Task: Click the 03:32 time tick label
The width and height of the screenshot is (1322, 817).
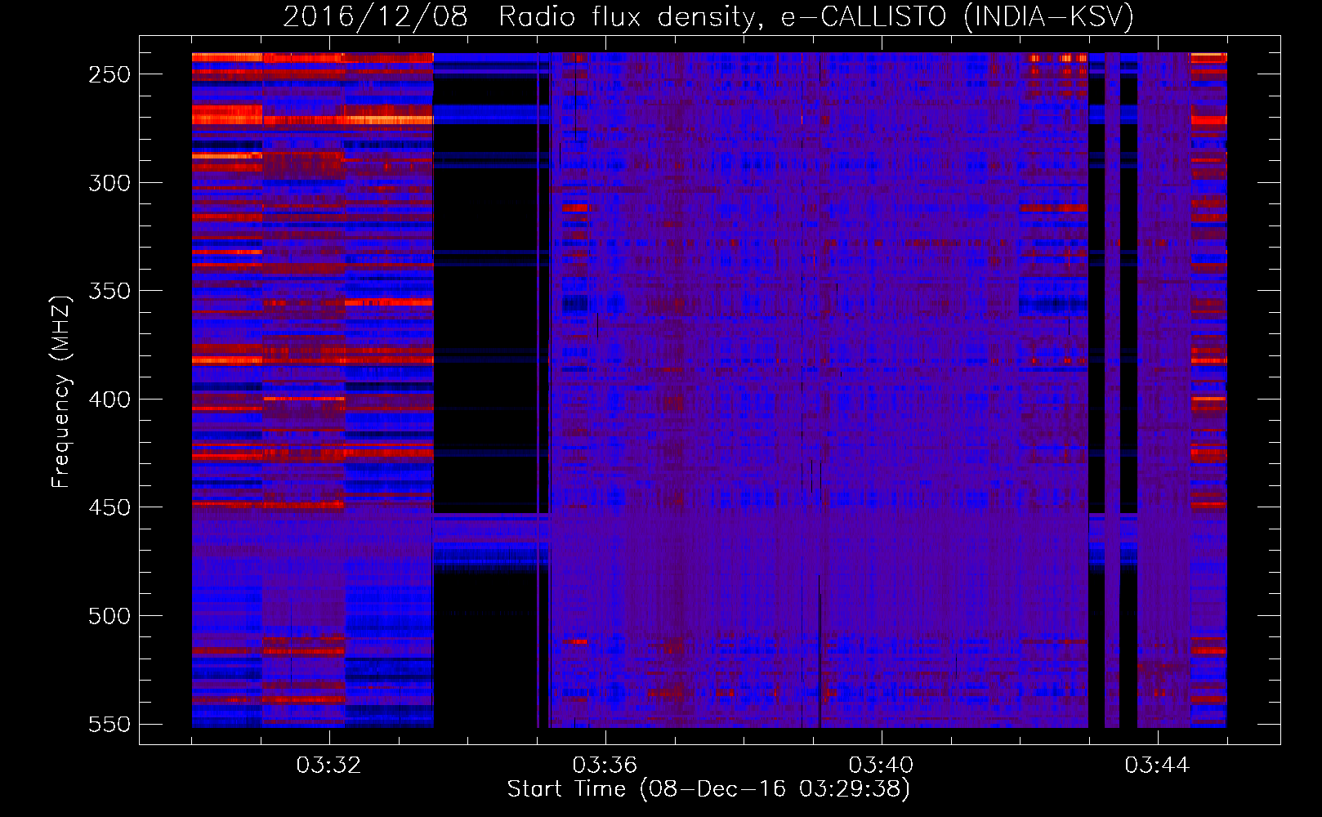Action: [x=328, y=766]
